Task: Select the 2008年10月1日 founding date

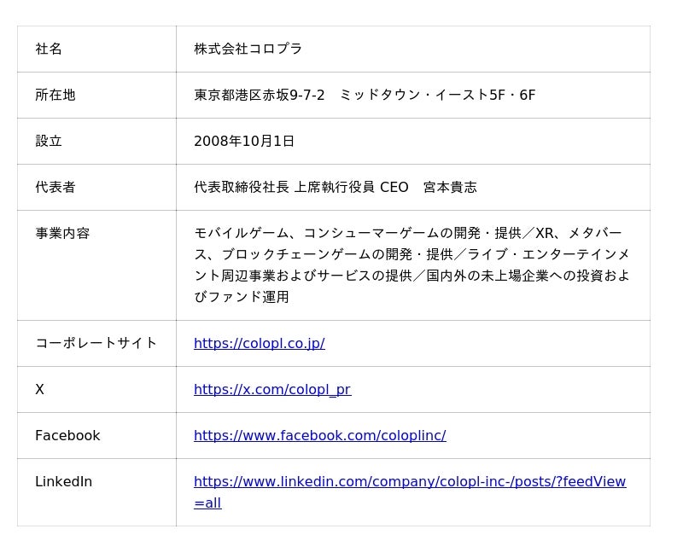Action: pos(244,141)
